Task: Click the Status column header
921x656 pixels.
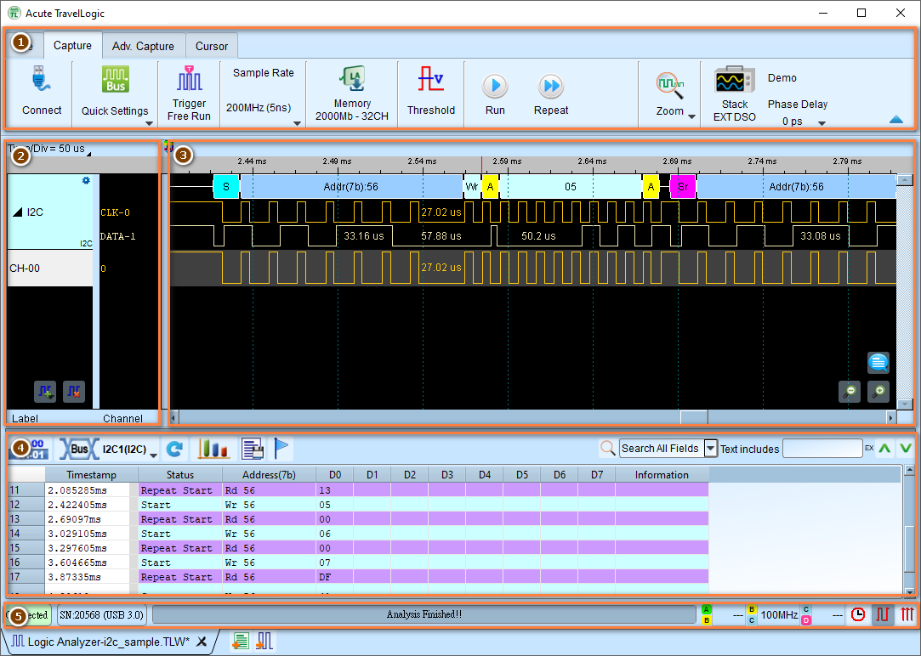Action: [179, 475]
